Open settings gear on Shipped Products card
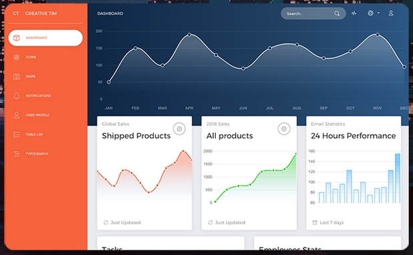The width and height of the screenshot is (413, 255). pyautogui.click(x=179, y=129)
